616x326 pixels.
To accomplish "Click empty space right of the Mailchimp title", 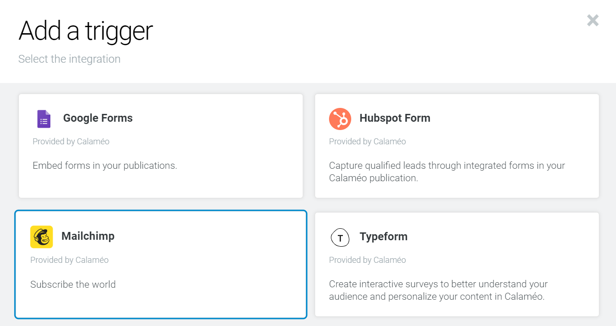I will [208, 236].
